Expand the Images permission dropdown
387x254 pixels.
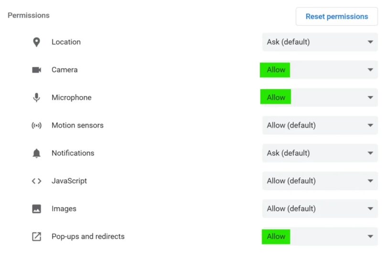320,209
